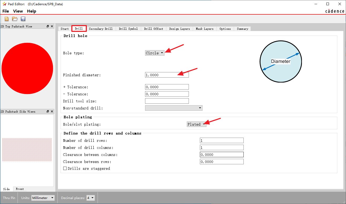This screenshot has height=204, width=346.
Task: Expand the Hole type Circle dropdown
Action: coord(155,53)
